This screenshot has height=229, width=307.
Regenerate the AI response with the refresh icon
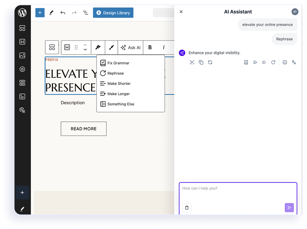click(210, 62)
